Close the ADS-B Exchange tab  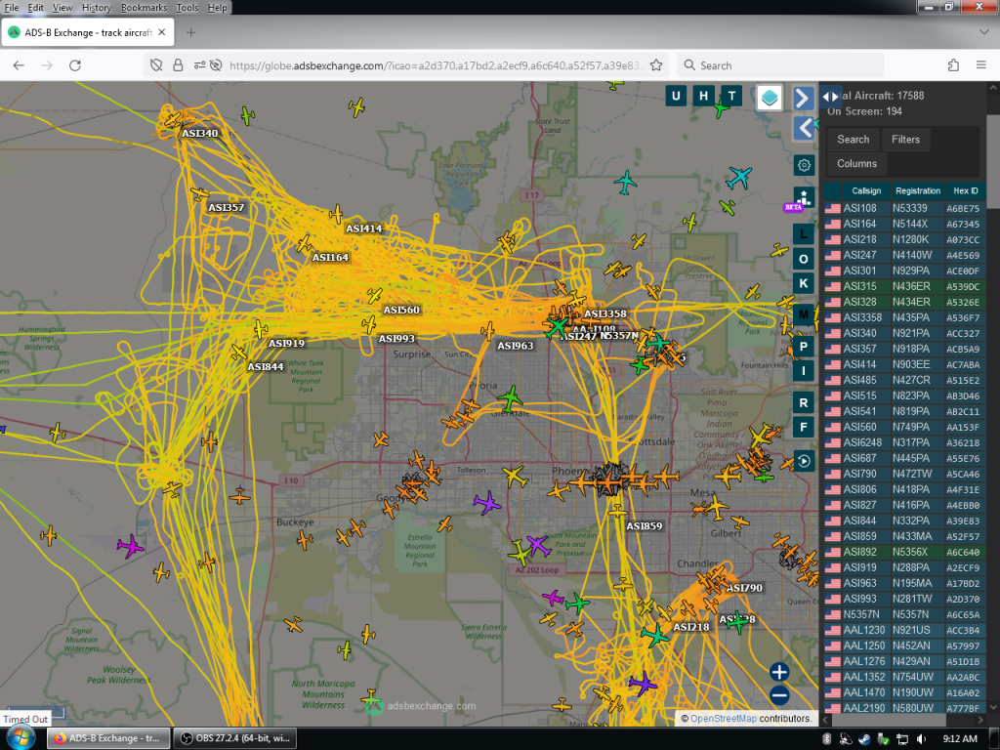pos(162,32)
